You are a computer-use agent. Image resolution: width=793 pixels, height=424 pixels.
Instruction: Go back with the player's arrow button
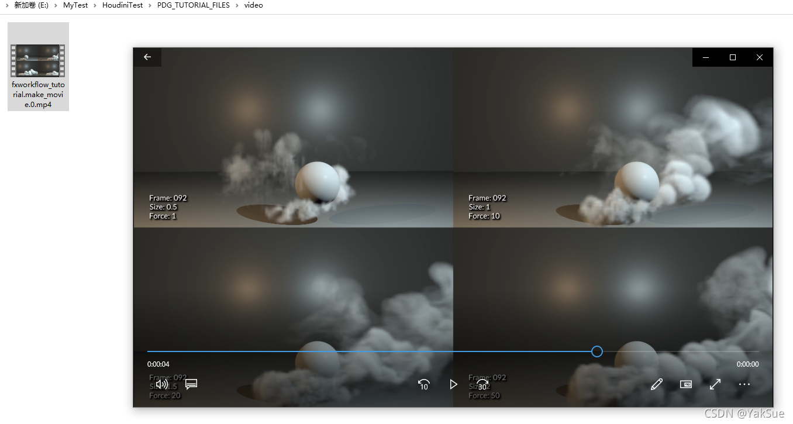coord(147,57)
